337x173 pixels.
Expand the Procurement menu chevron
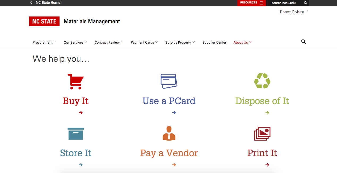click(55, 42)
